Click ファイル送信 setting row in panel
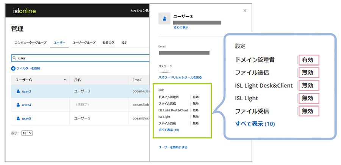 click(x=178, y=104)
